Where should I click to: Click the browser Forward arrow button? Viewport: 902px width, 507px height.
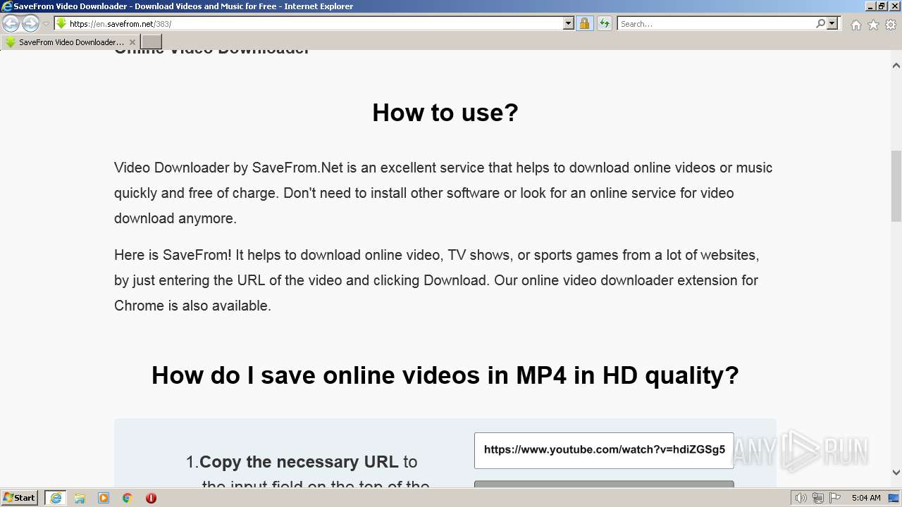click(x=30, y=24)
